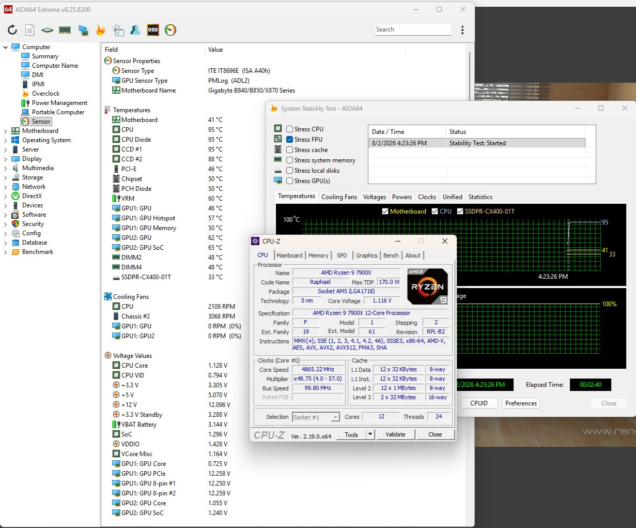Image resolution: width=636 pixels, height=528 pixels.
Task: Click the user silhouette toolbar icon
Action: 135,30
